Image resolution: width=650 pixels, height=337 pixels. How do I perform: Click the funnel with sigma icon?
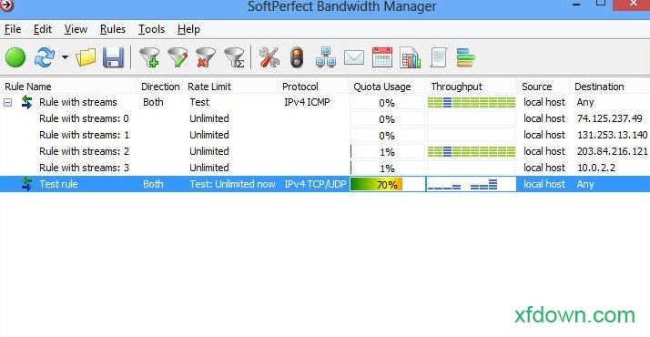pos(235,57)
